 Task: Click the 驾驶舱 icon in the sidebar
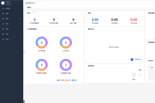click(3, 9)
